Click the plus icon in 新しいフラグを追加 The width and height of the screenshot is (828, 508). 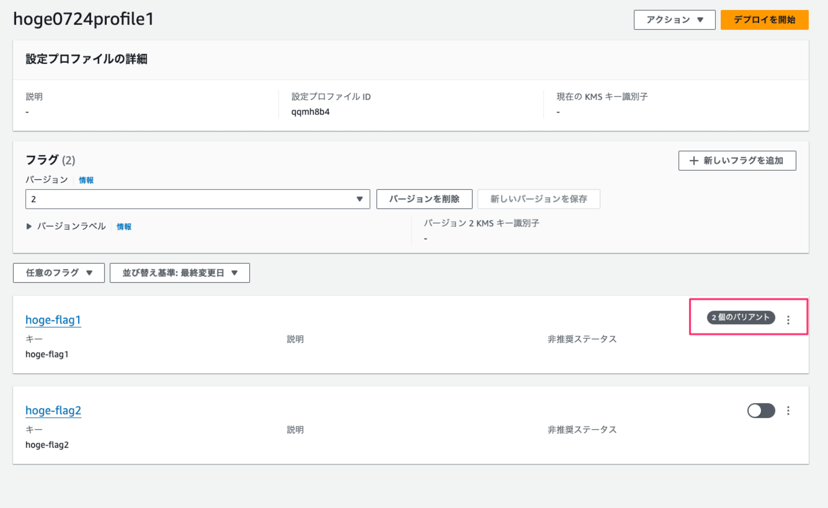[x=694, y=161]
